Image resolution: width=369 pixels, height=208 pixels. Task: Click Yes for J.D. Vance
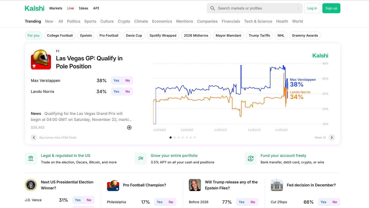click(78, 200)
